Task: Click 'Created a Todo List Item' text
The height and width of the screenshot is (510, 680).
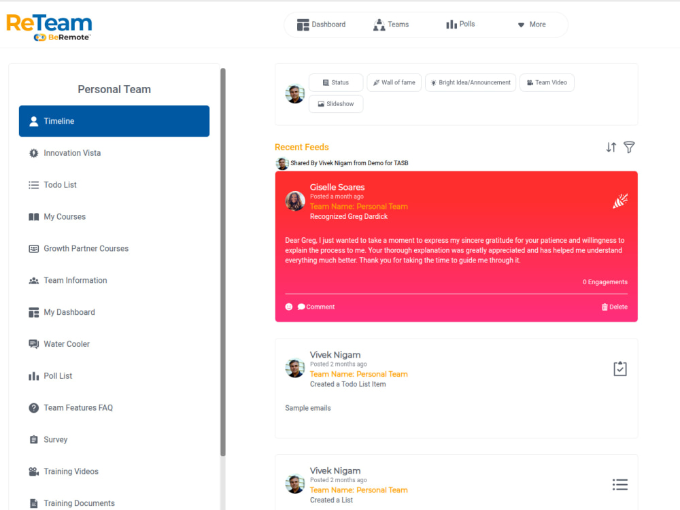Action: click(x=347, y=384)
